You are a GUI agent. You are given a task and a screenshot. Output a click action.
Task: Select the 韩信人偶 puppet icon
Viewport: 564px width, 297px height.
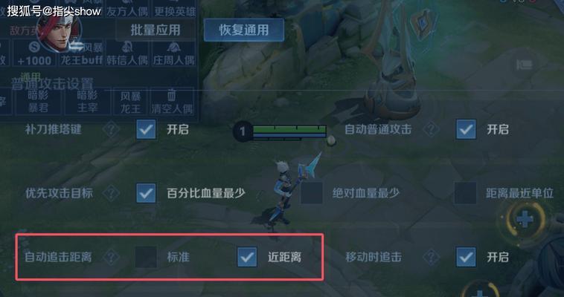pyautogui.click(x=127, y=54)
